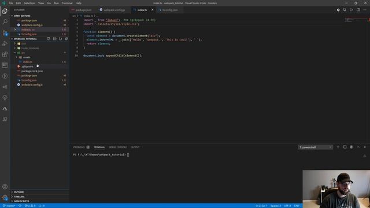
Task: Click New Folder in WEBPACK_TUTORIAL header
Action: 54,39
